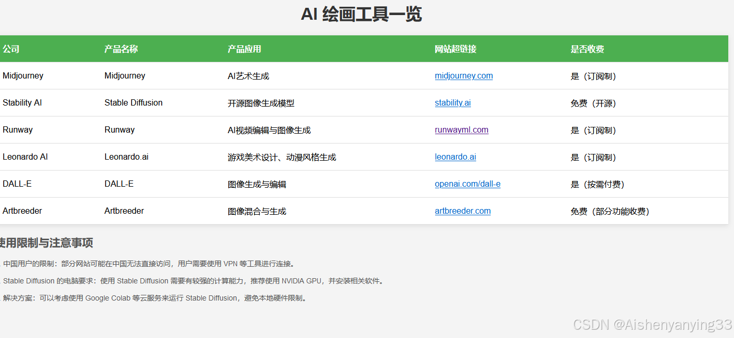Click the page title AI 绘画工具一览
The image size is (734, 338).
(361, 14)
